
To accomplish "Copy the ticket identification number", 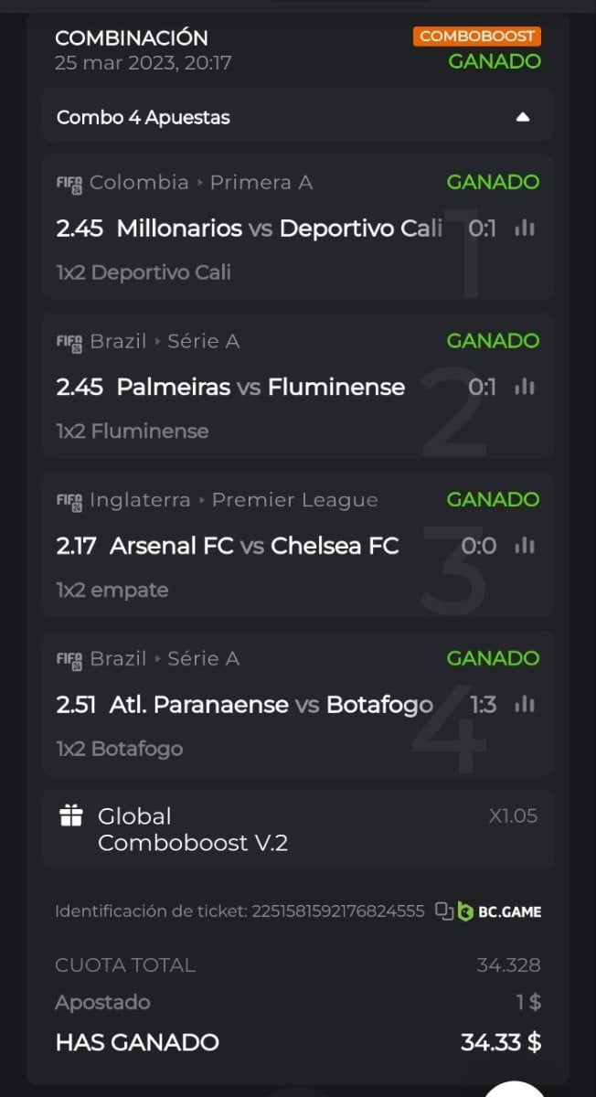I will coord(443,911).
